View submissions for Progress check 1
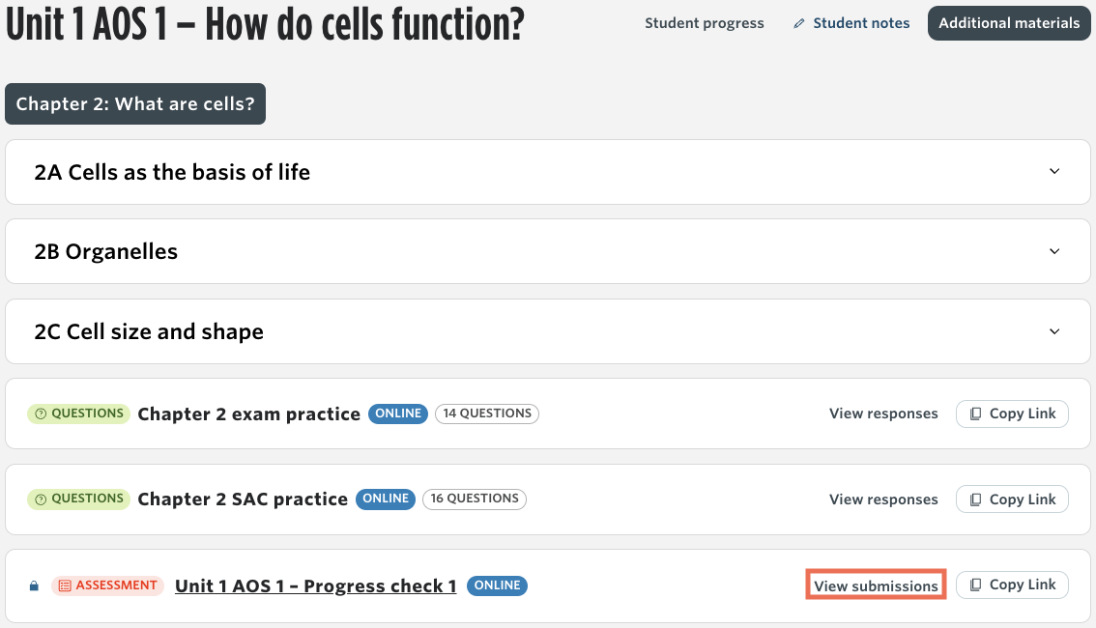This screenshot has height=628, width=1096. (876, 585)
